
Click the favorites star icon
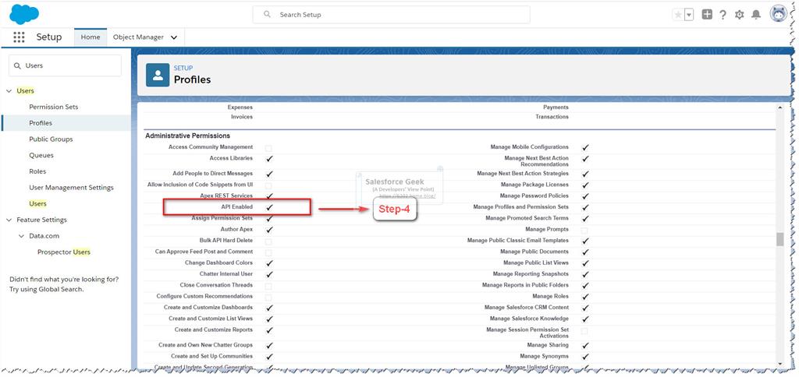(678, 15)
